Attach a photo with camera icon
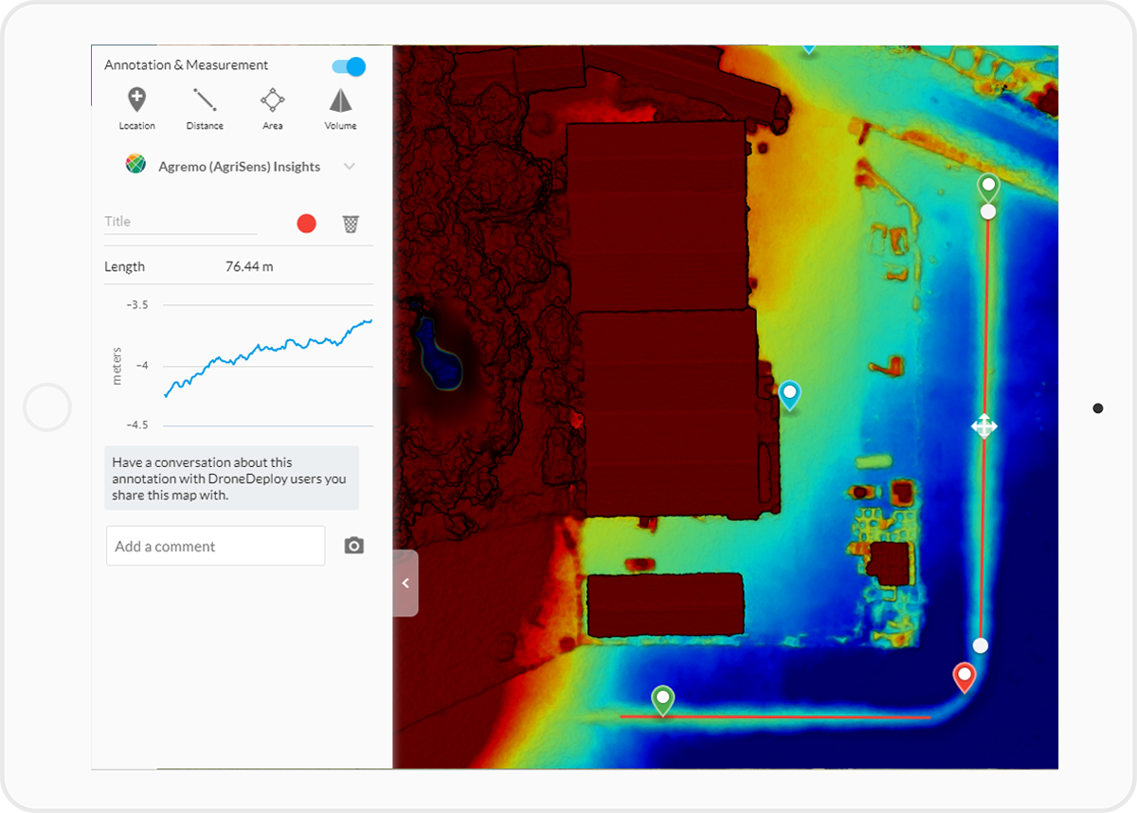 pos(353,546)
